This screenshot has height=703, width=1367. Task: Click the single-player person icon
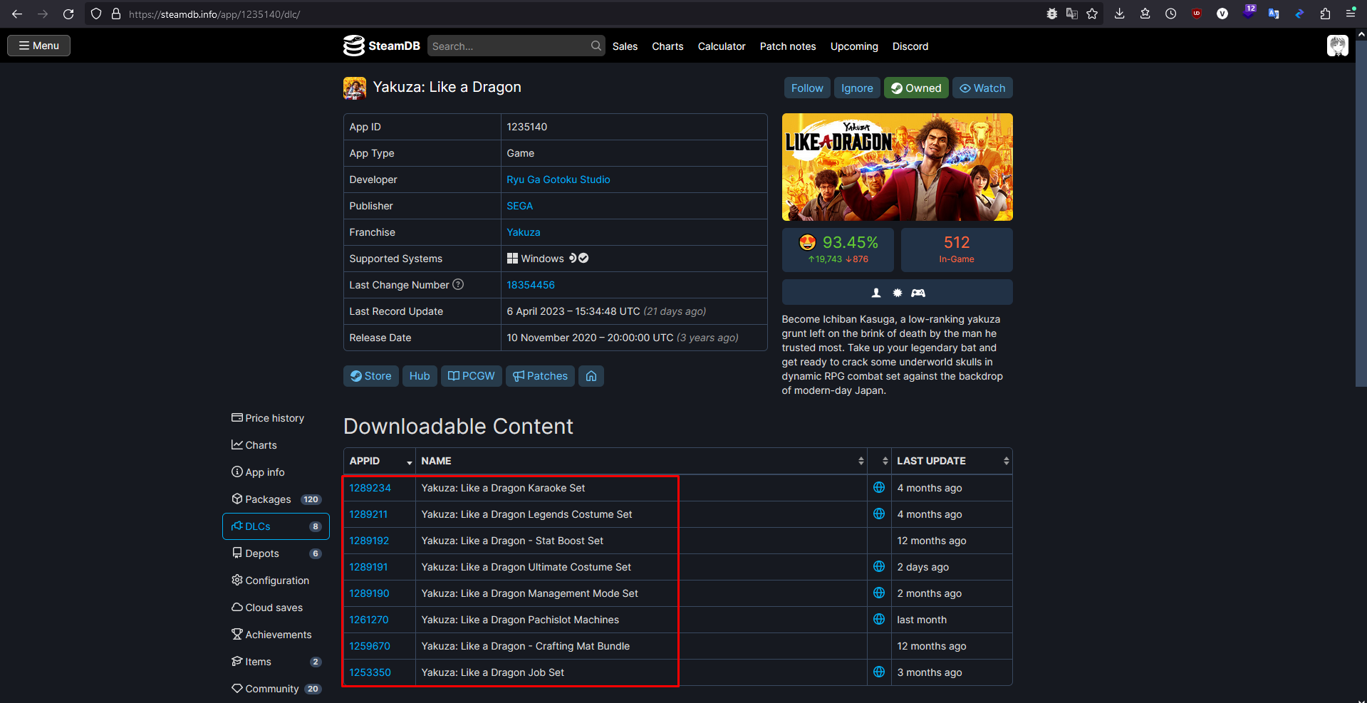876,293
